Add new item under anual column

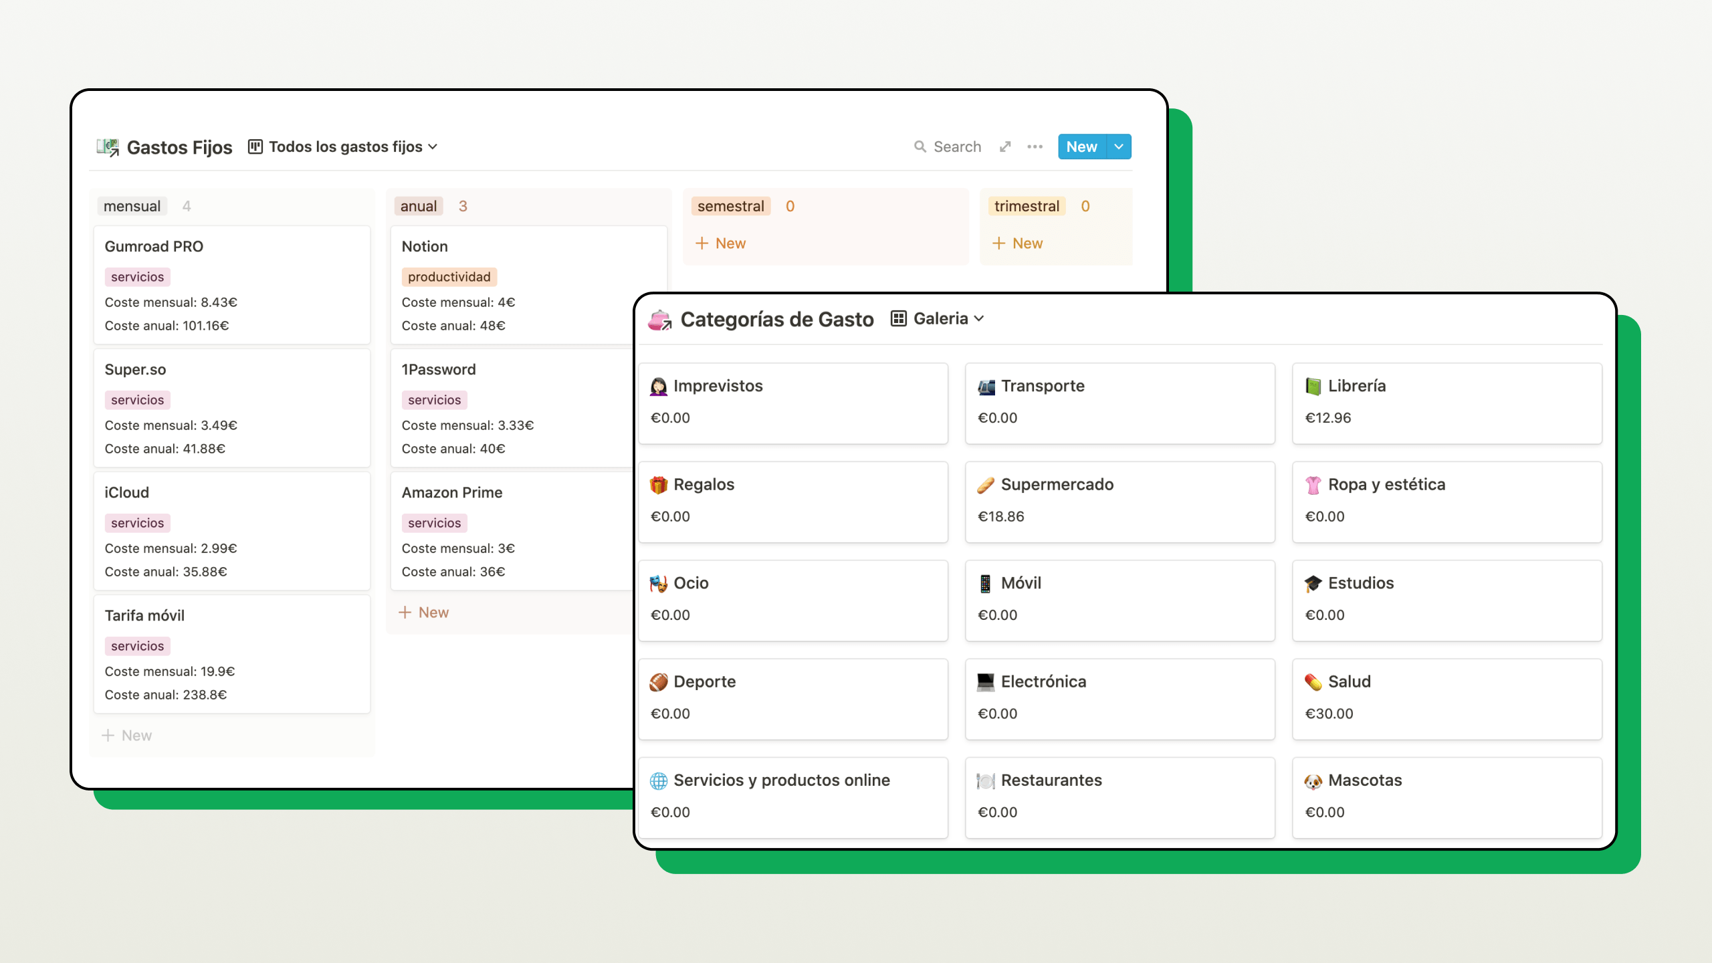424,613
